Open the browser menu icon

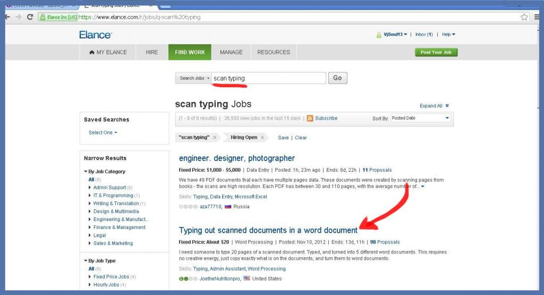pyautogui.click(x=537, y=17)
